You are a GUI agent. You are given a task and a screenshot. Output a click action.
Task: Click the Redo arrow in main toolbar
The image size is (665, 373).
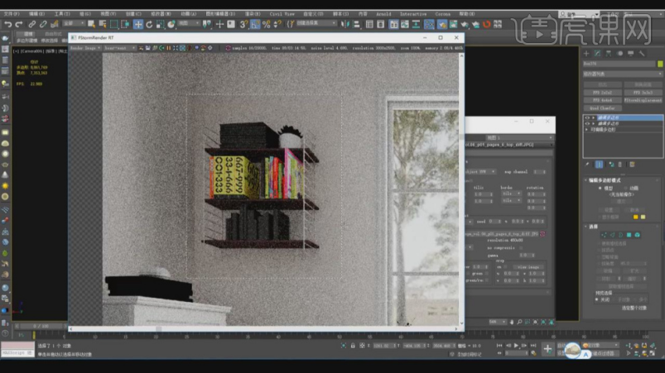(x=19, y=24)
